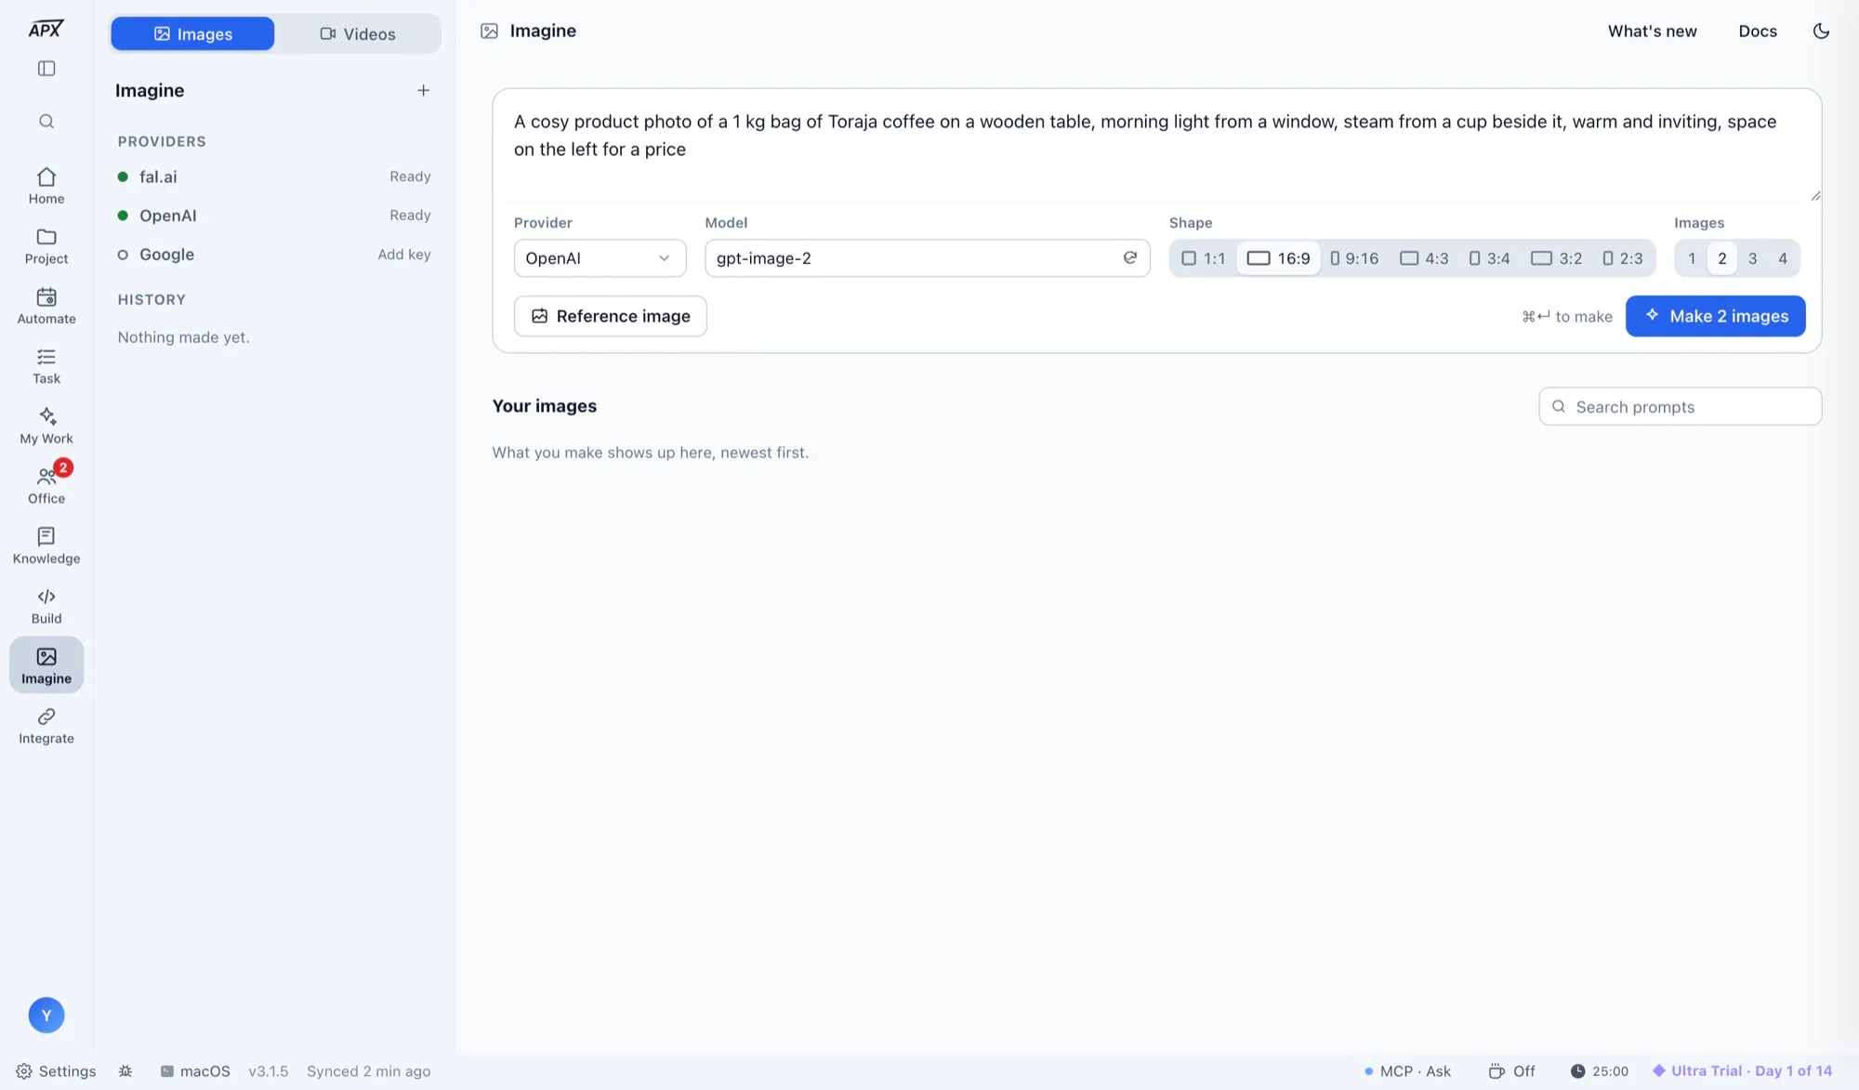
Task: Open the Project folder section
Action: (46, 246)
